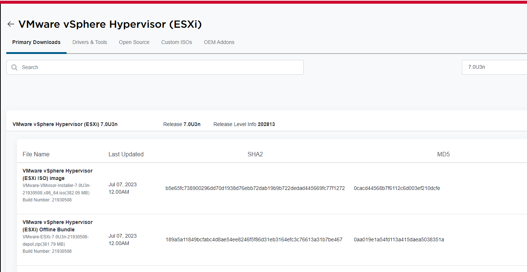Click the Release 7.0U3n label

tap(182, 124)
